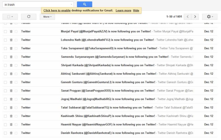
Task: Expand the More actions dropdown
Action: [47, 17]
